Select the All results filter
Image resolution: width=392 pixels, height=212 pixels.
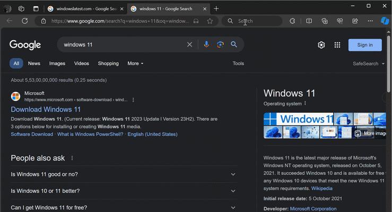(16, 64)
